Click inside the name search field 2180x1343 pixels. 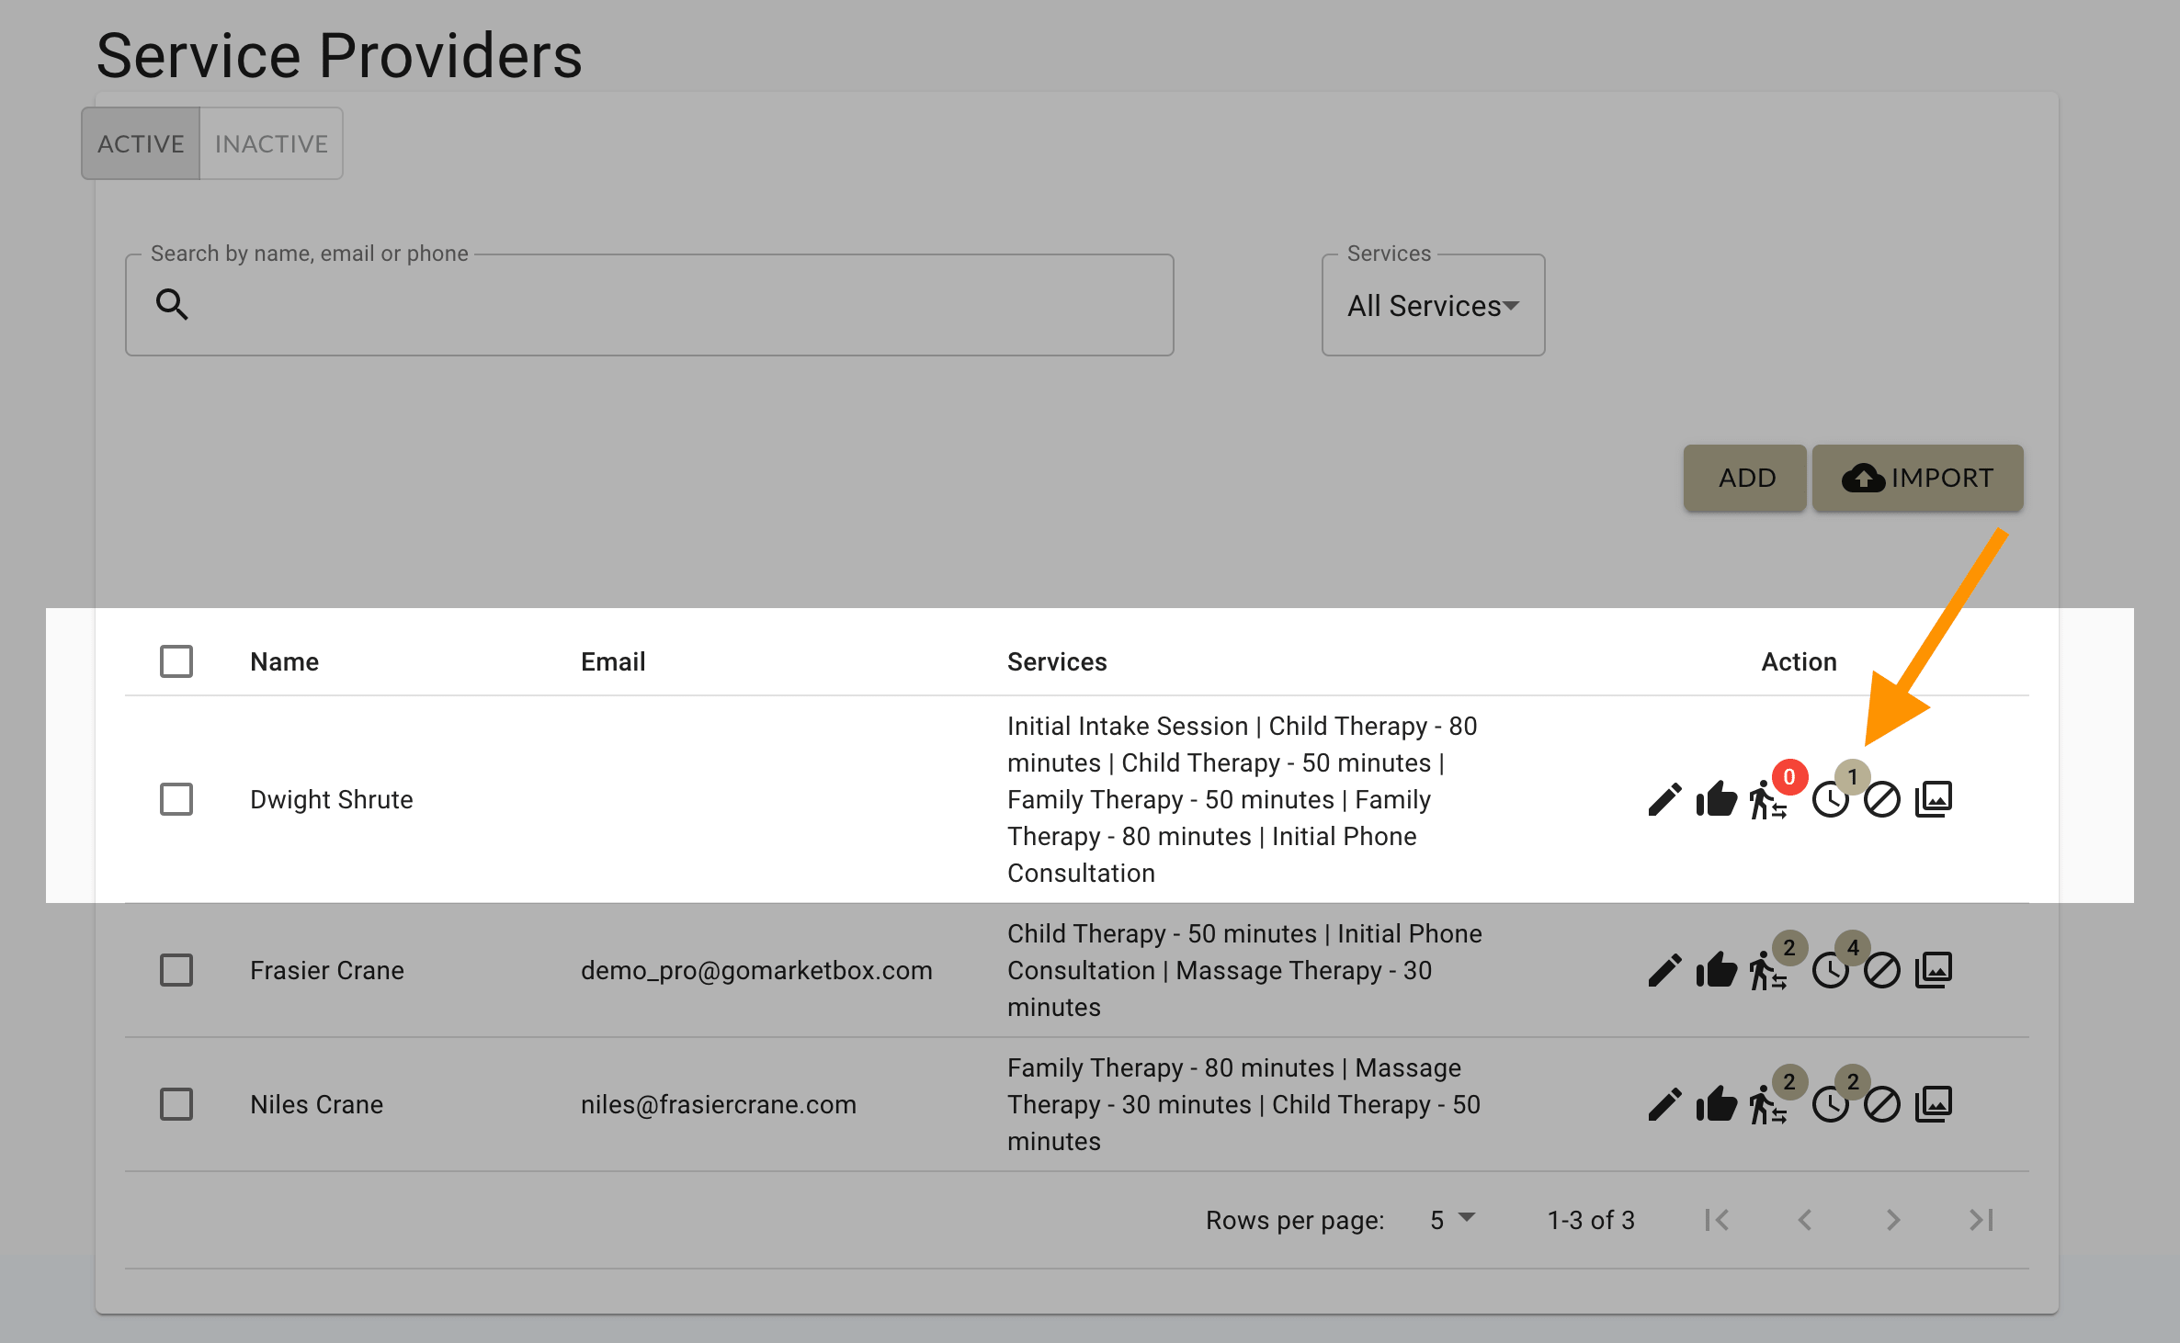coord(643,304)
